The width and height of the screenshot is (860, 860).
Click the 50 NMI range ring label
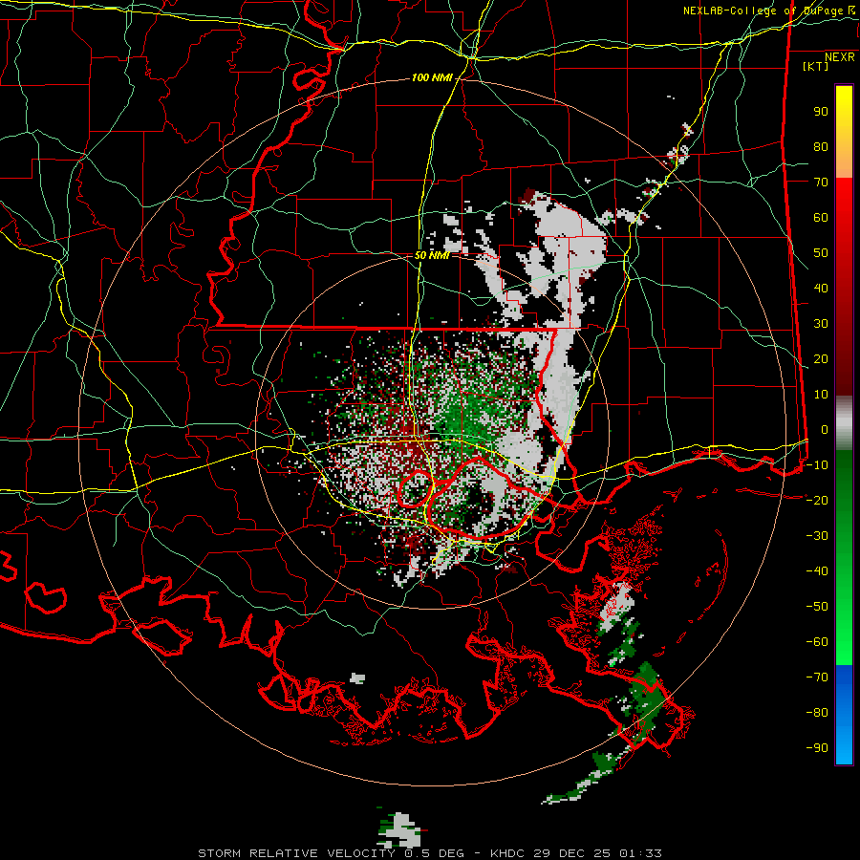432,255
